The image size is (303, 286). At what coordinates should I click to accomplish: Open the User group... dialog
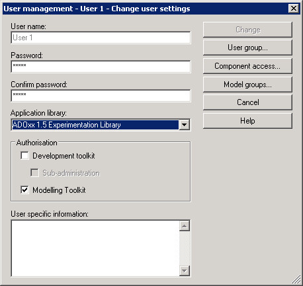pyautogui.click(x=247, y=48)
